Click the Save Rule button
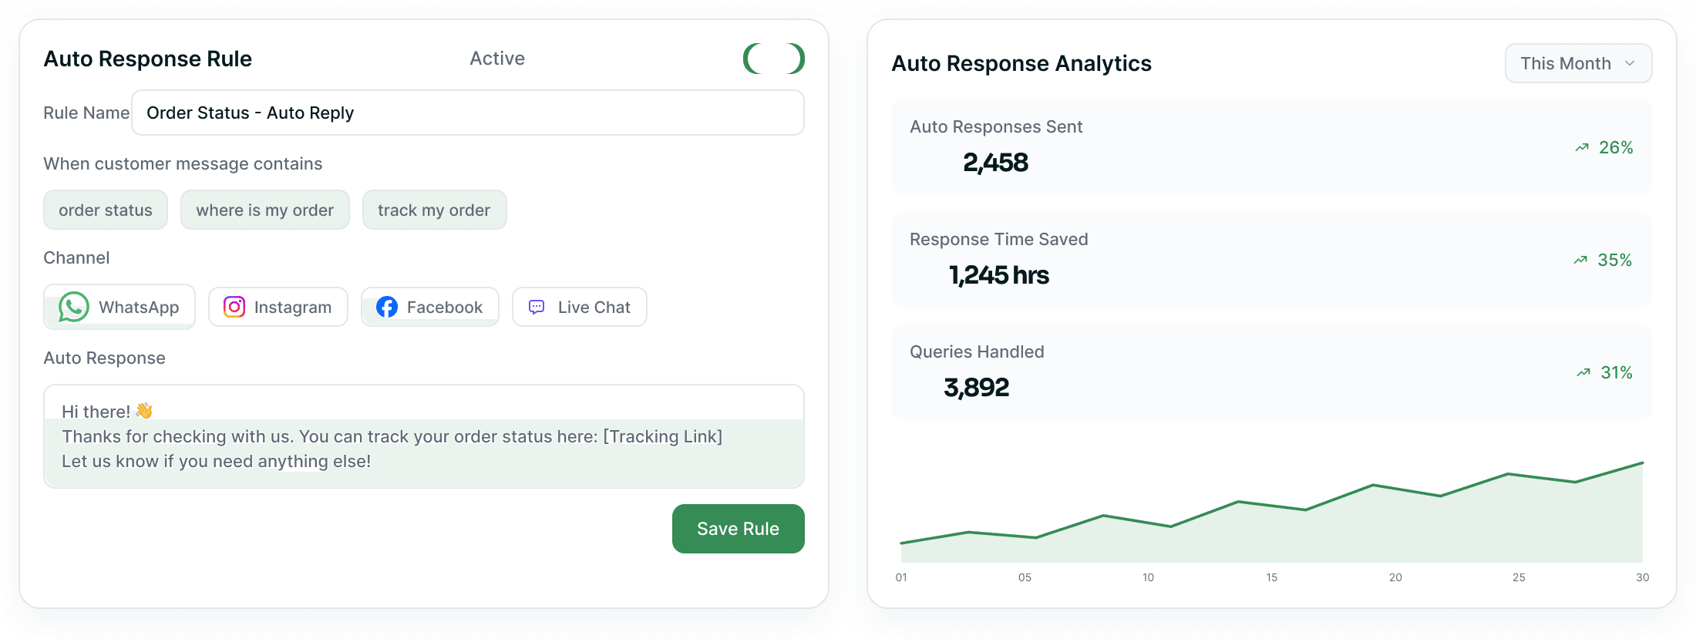Screen dimensions: 1696x639 pyautogui.click(x=739, y=529)
